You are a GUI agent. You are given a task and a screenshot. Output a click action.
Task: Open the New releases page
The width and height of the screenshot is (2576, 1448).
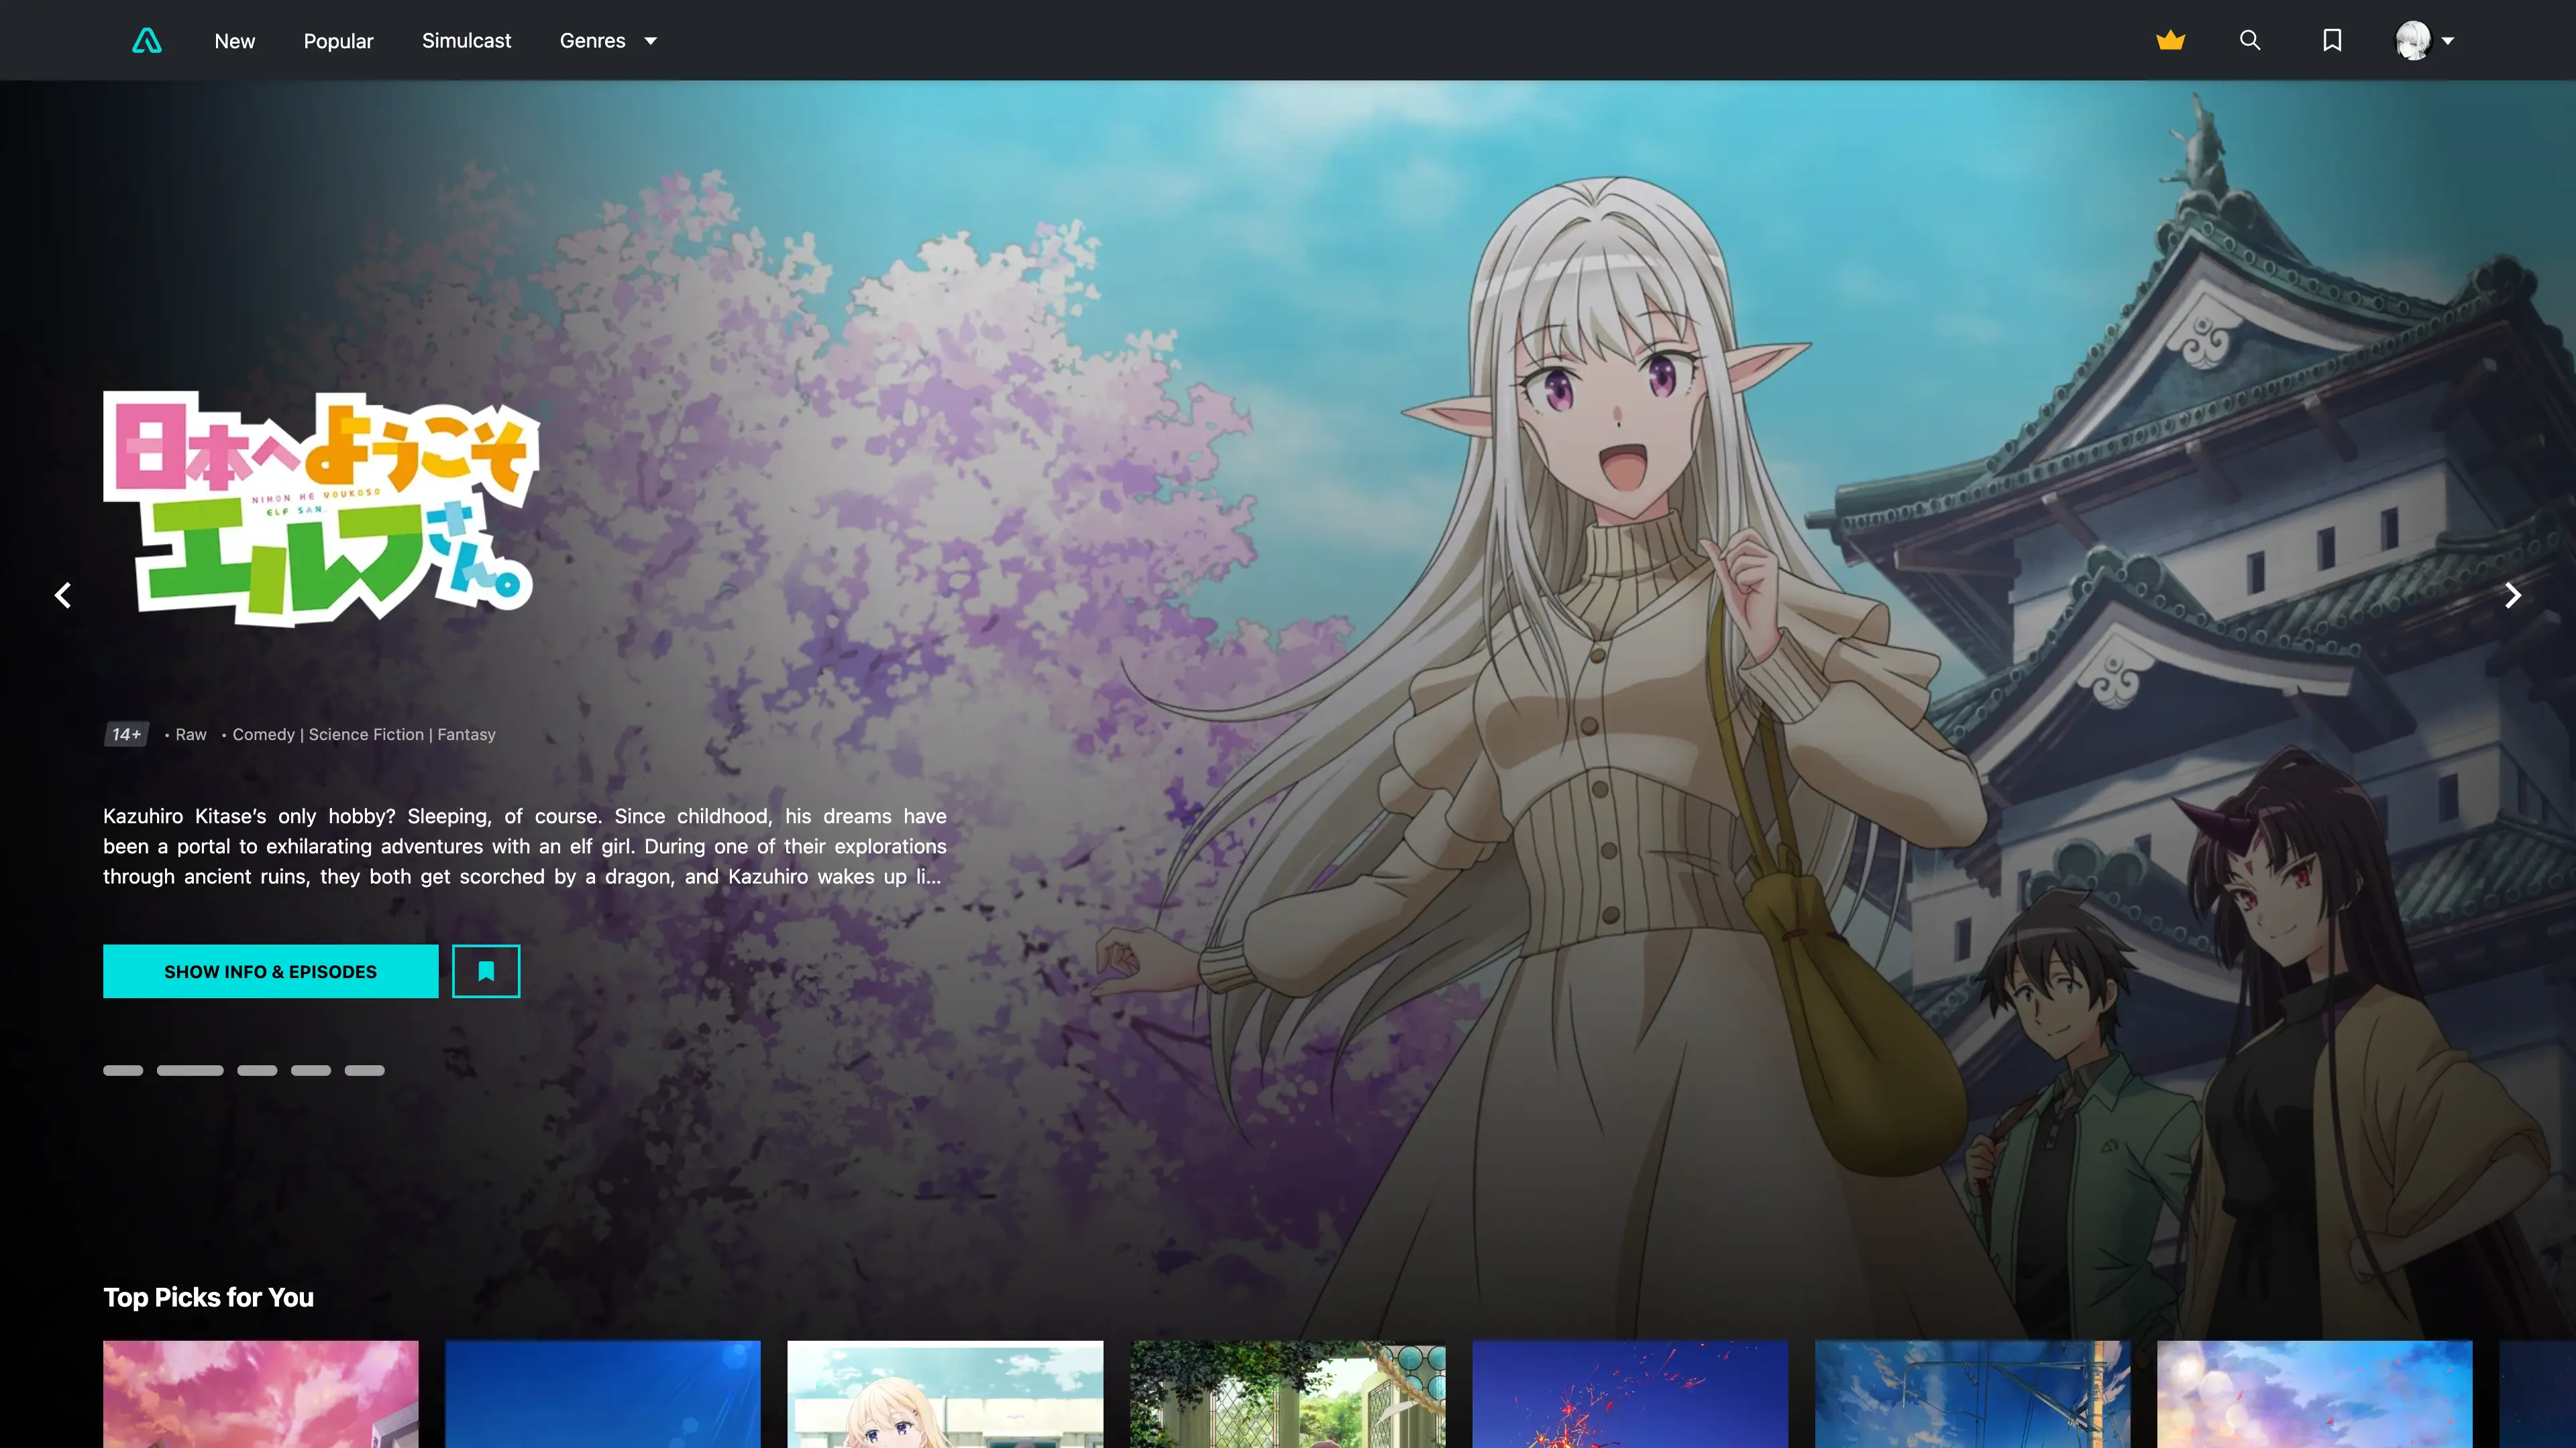[x=235, y=41]
